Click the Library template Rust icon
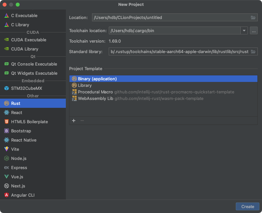The image size is (262, 213). coord(74,85)
